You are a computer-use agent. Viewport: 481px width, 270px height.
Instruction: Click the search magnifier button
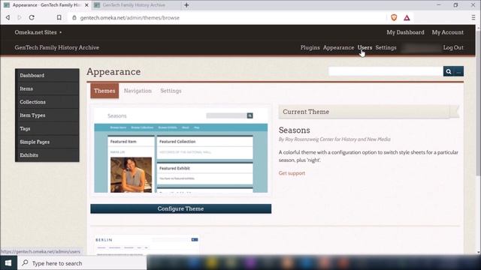pyautogui.click(x=449, y=71)
